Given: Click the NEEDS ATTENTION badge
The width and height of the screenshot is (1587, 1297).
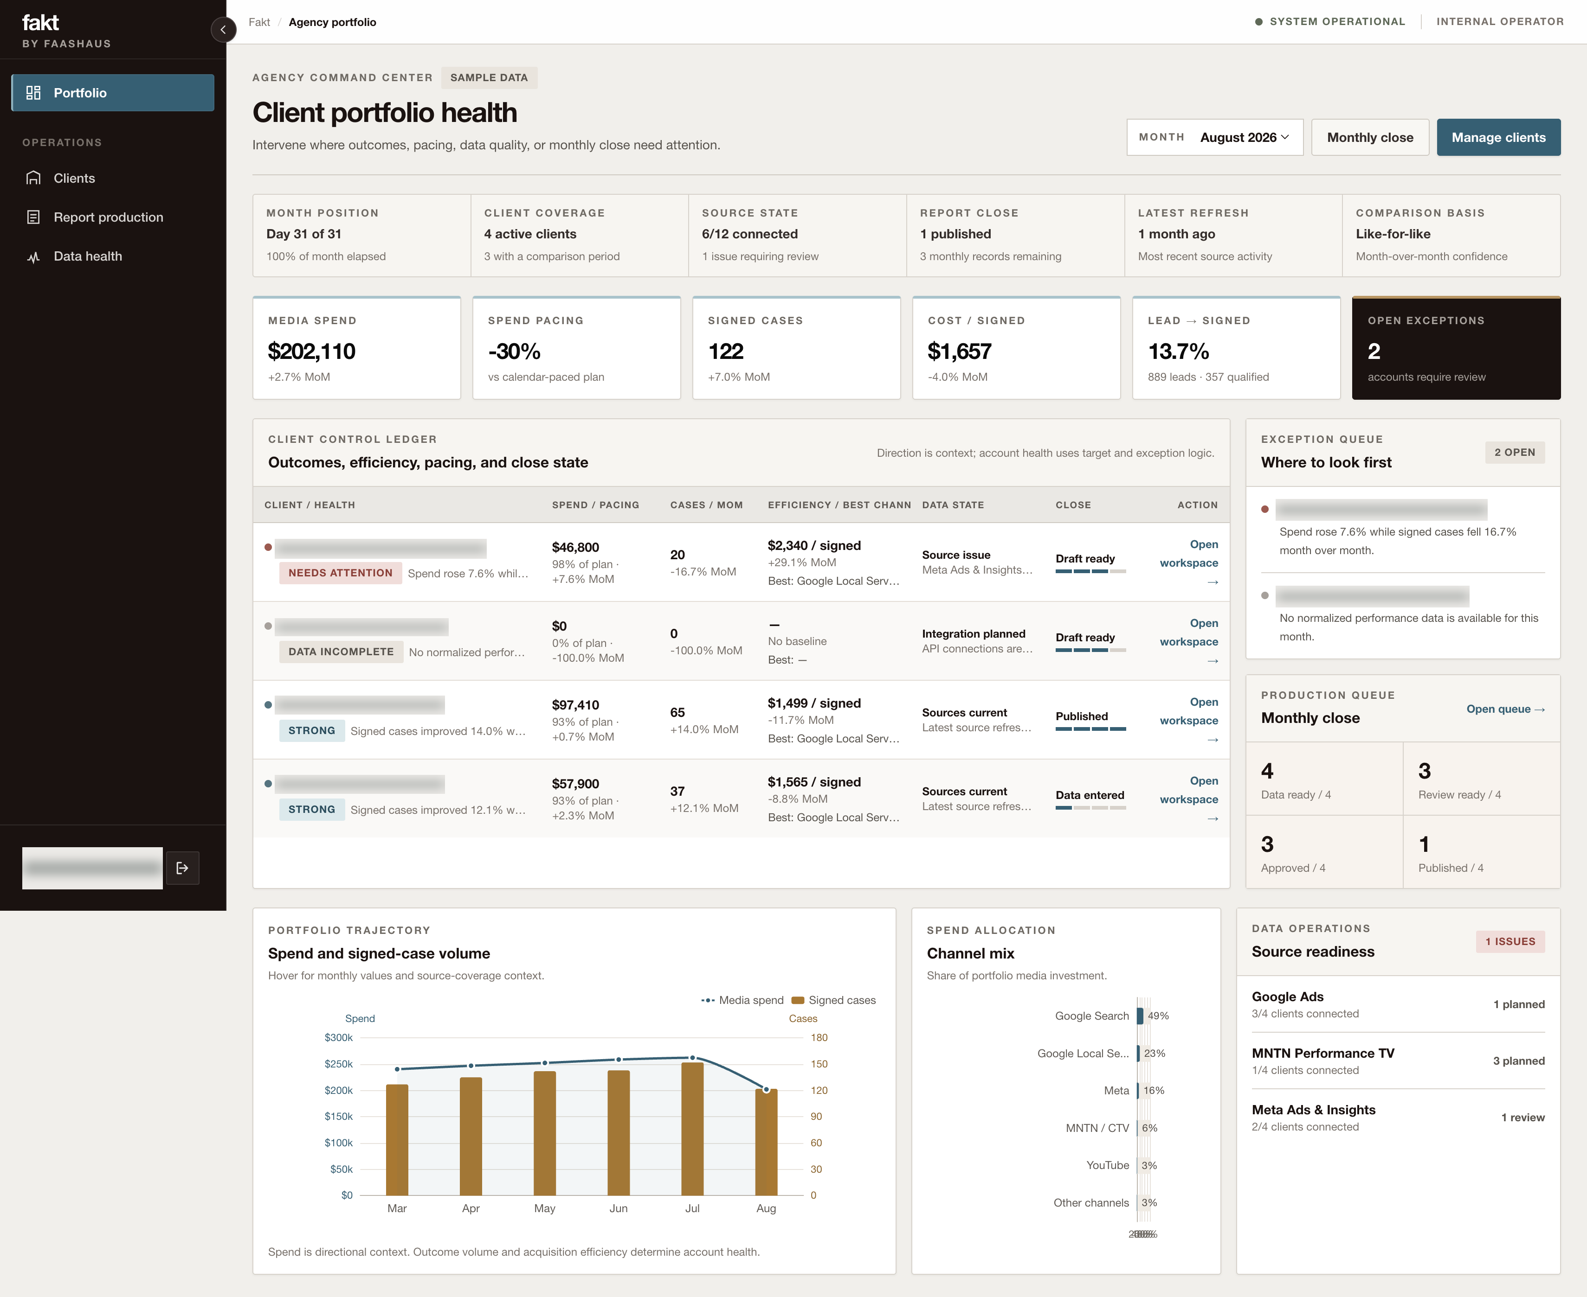Looking at the screenshot, I should (x=340, y=573).
